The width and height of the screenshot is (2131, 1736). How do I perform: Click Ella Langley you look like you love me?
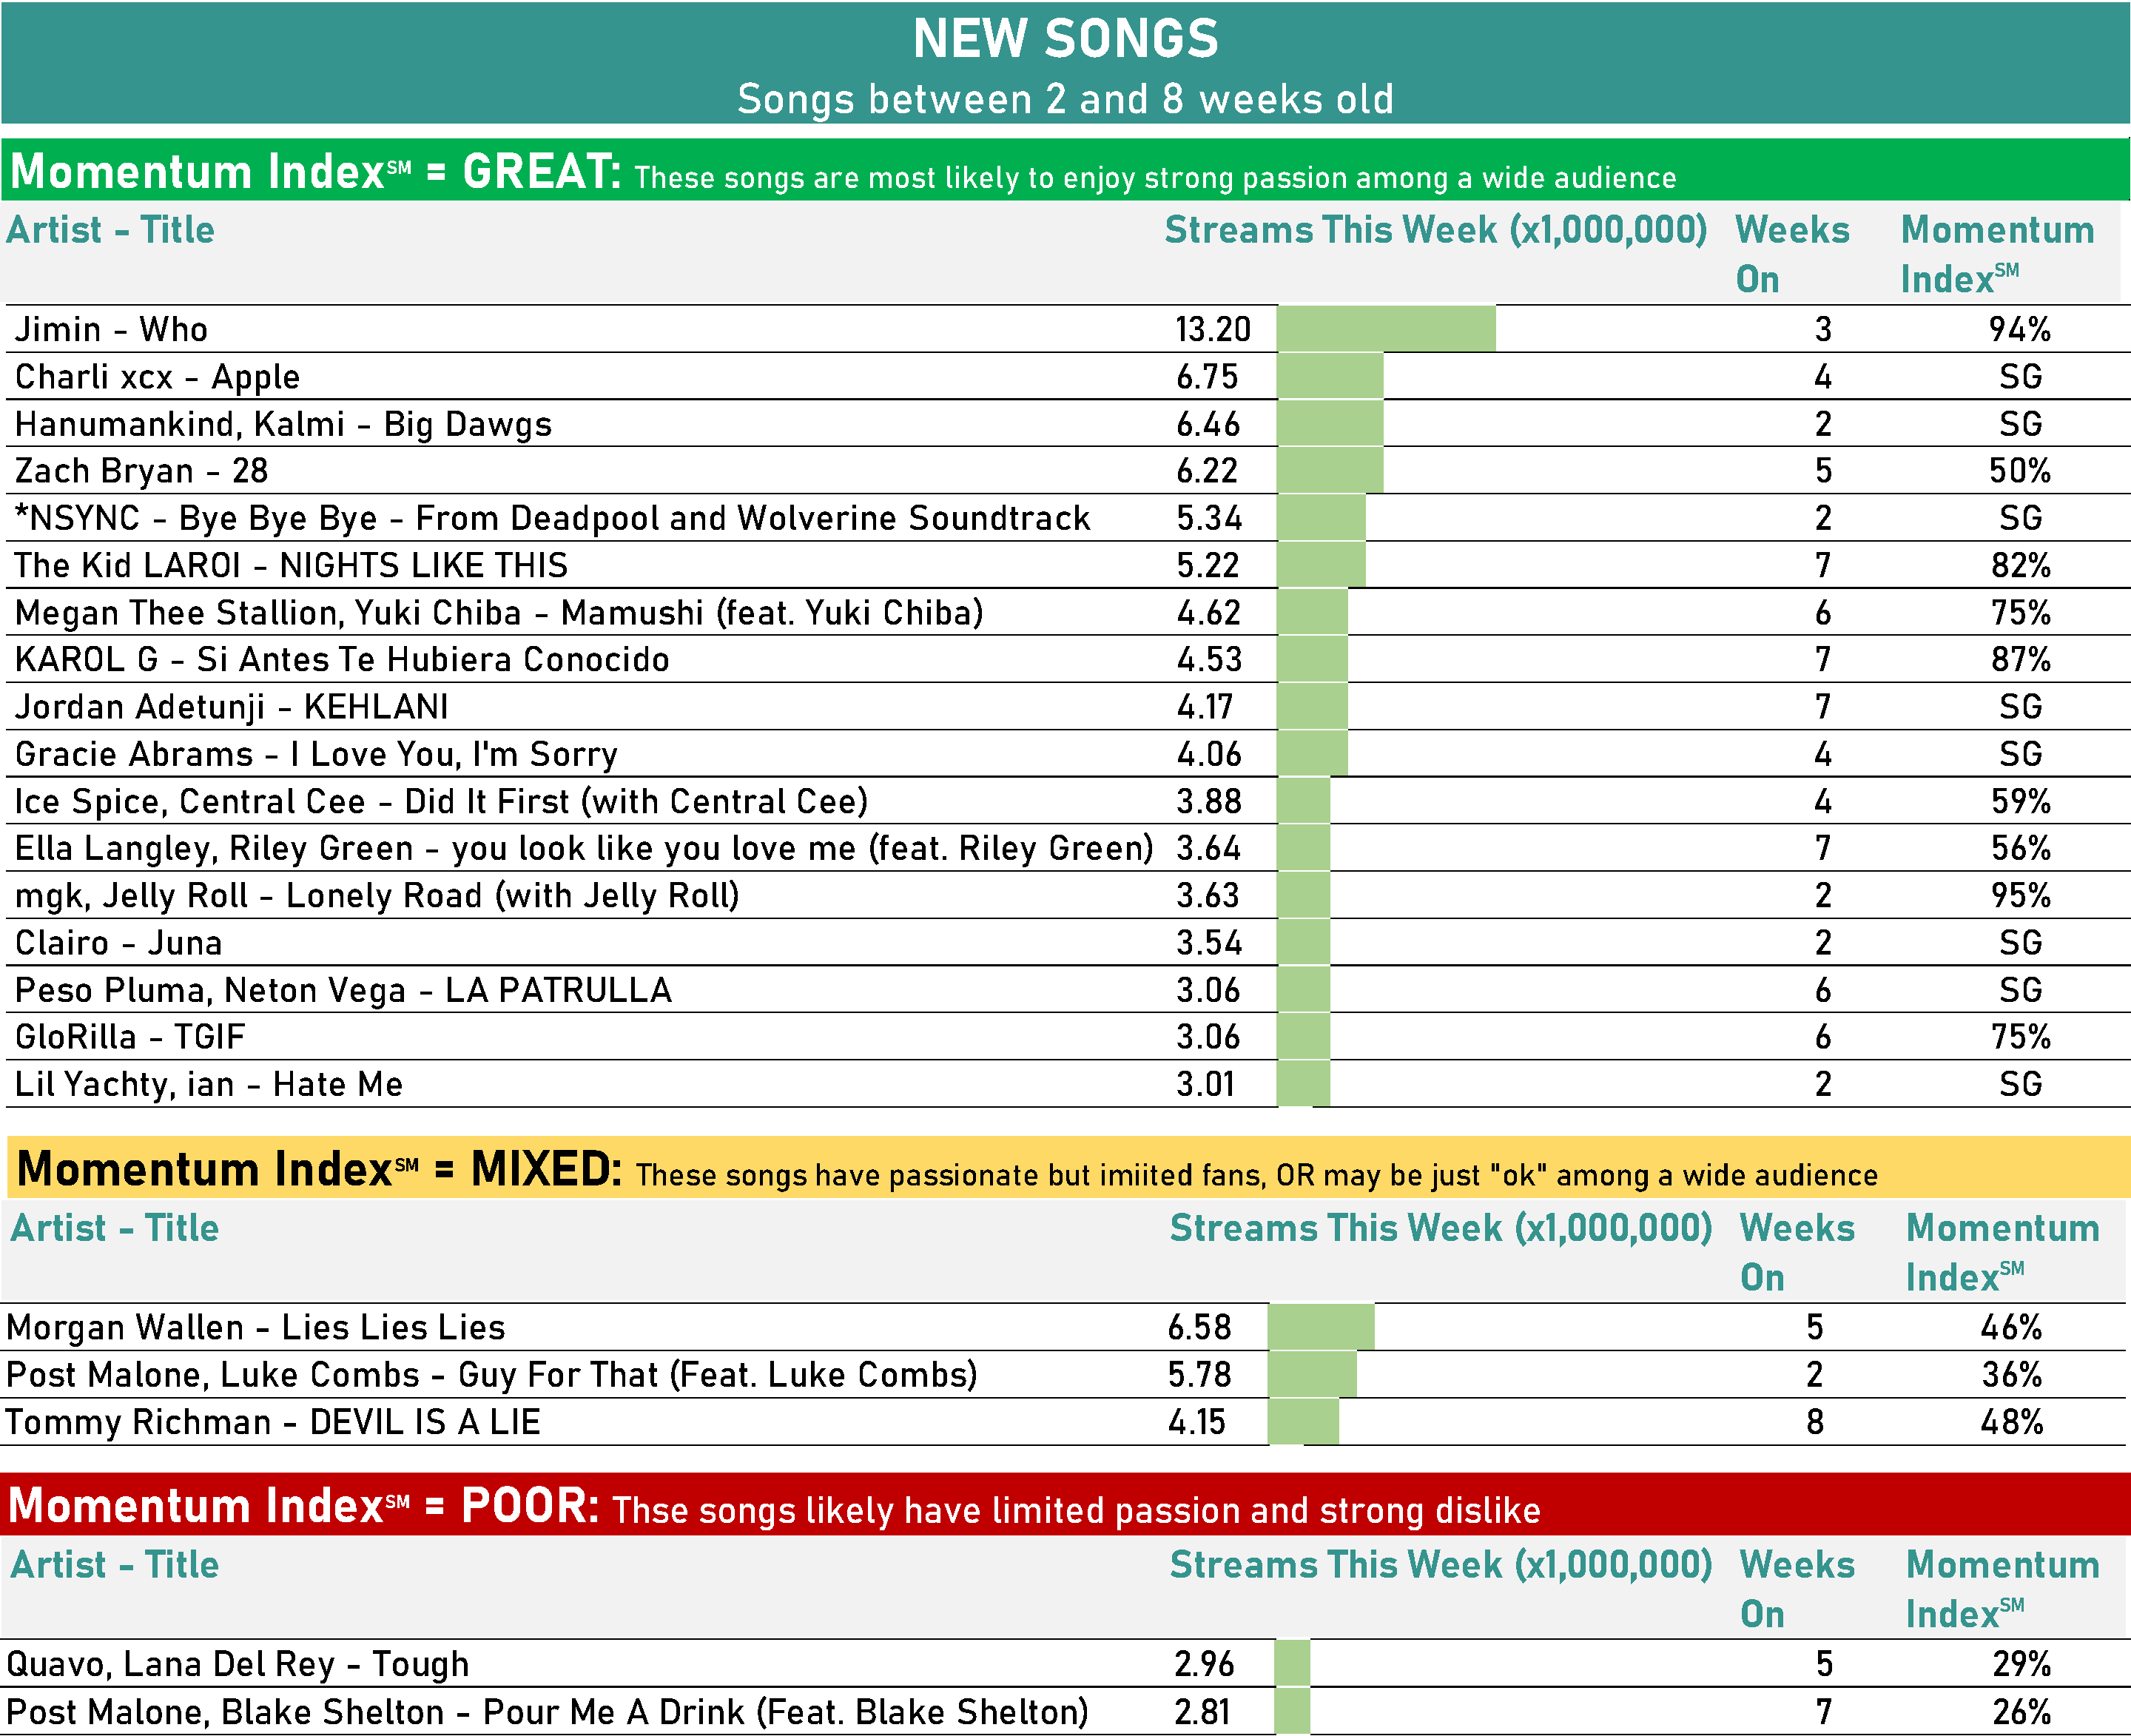click(x=584, y=848)
